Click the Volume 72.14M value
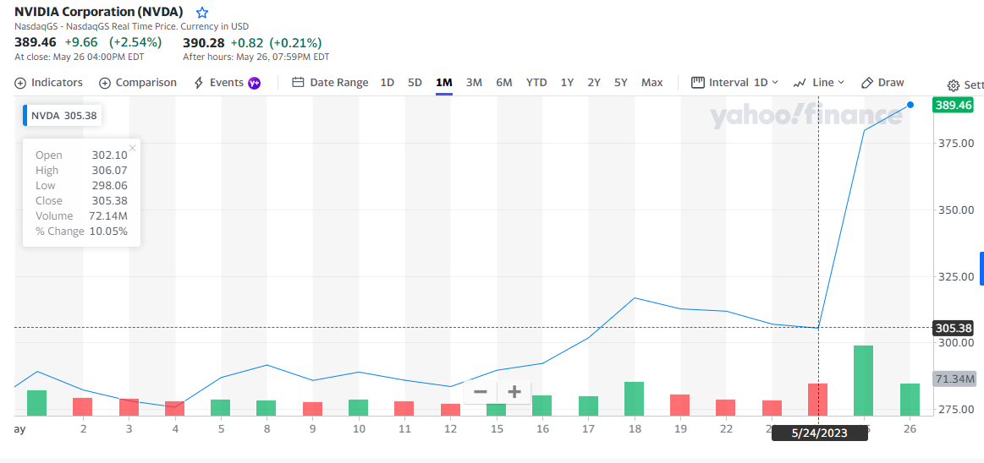The width and height of the screenshot is (984, 463). 108,216
